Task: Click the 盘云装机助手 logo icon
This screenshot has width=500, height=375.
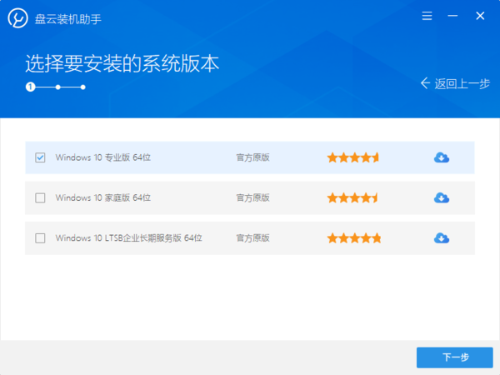Action: tap(17, 18)
